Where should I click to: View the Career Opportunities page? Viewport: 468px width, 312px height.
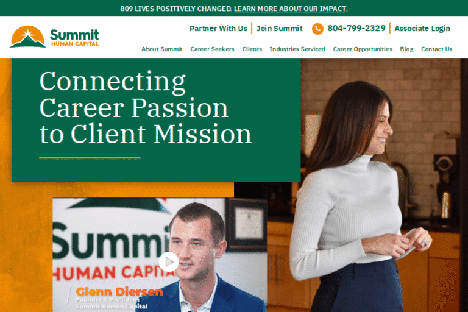[x=363, y=49]
